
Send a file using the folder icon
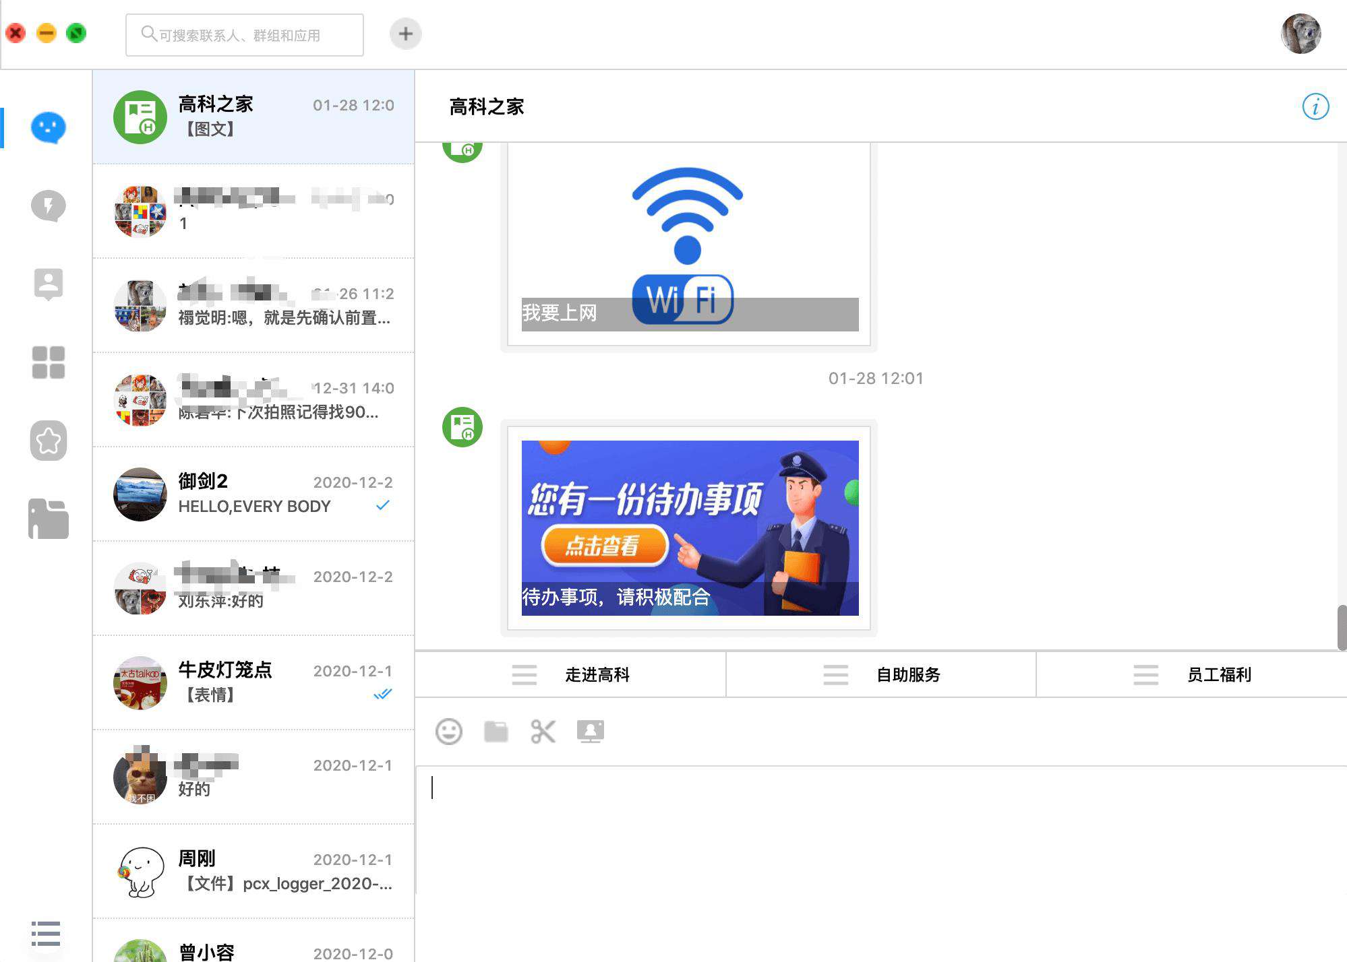pos(496,732)
